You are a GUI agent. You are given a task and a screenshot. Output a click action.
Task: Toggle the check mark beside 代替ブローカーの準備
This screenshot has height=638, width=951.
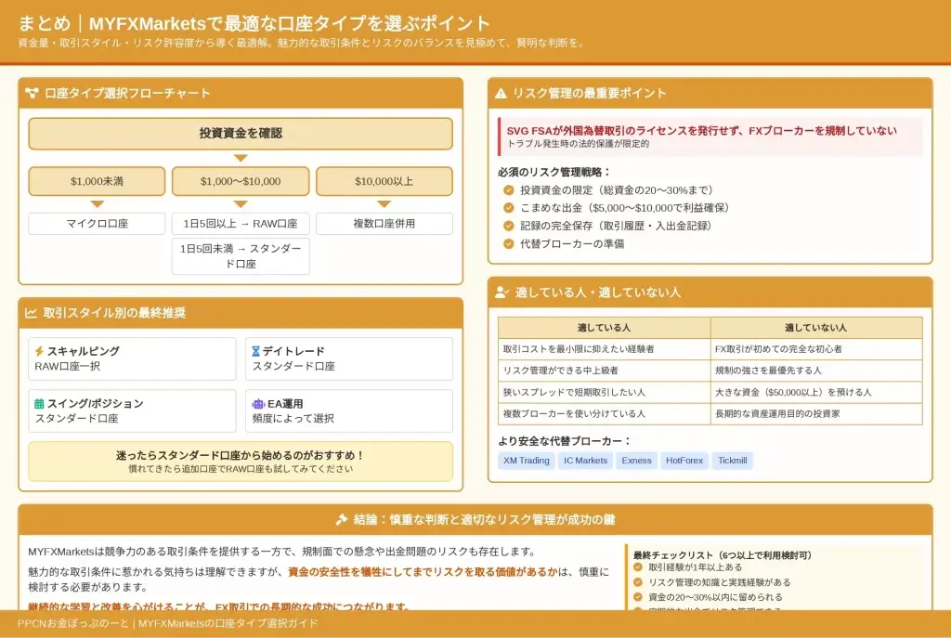pos(508,243)
